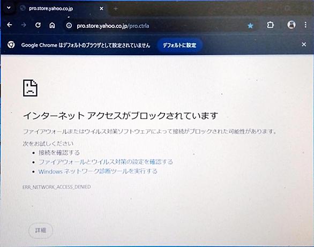Open the user profile avatar
The image size is (314, 247).
(x=291, y=25)
